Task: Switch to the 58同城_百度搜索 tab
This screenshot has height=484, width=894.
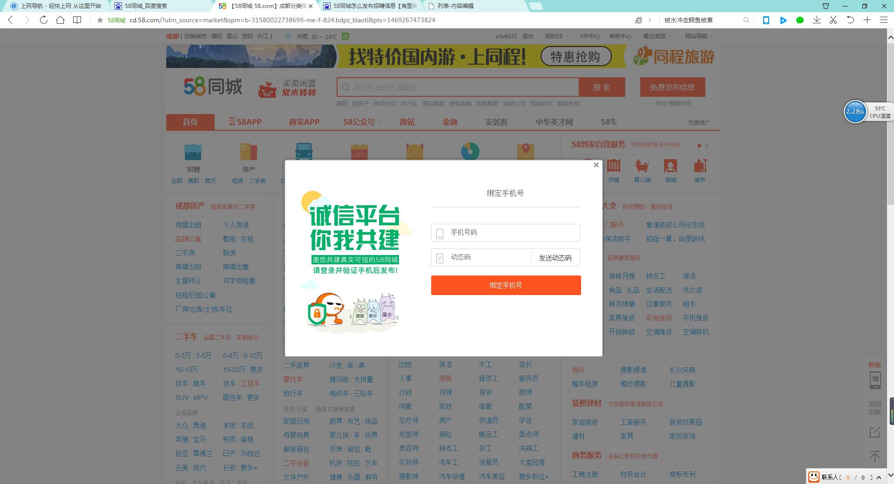Action: (x=161, y=6)
